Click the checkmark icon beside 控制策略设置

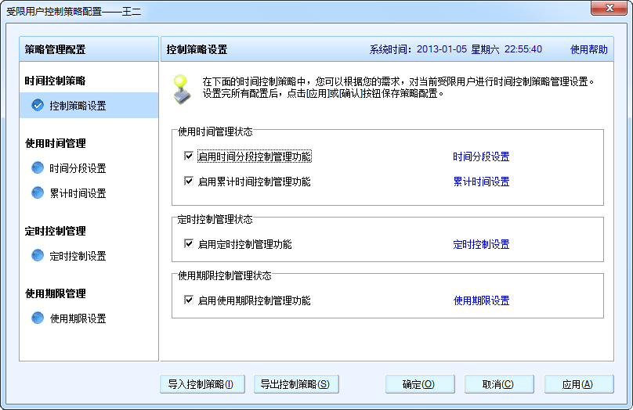click(x=38, y=106)
